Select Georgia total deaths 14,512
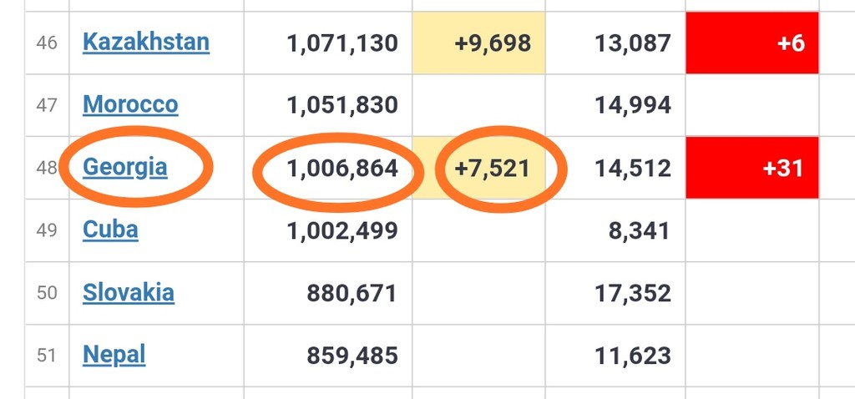This screenshot has height=399, width=855. [633, 169]
